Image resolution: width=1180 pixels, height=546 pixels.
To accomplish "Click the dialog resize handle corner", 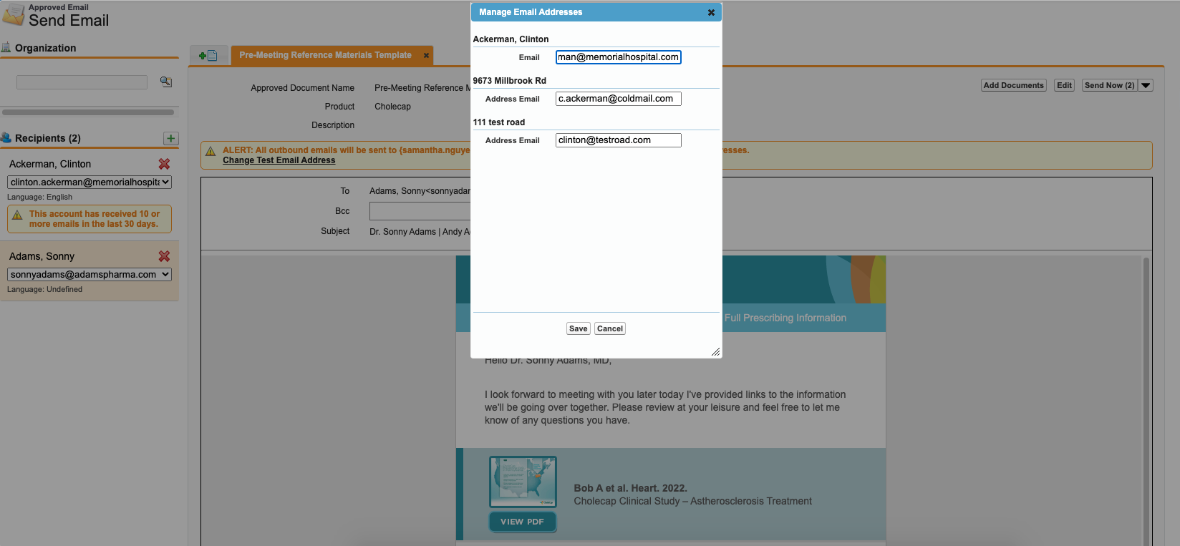I will [715, 351].
